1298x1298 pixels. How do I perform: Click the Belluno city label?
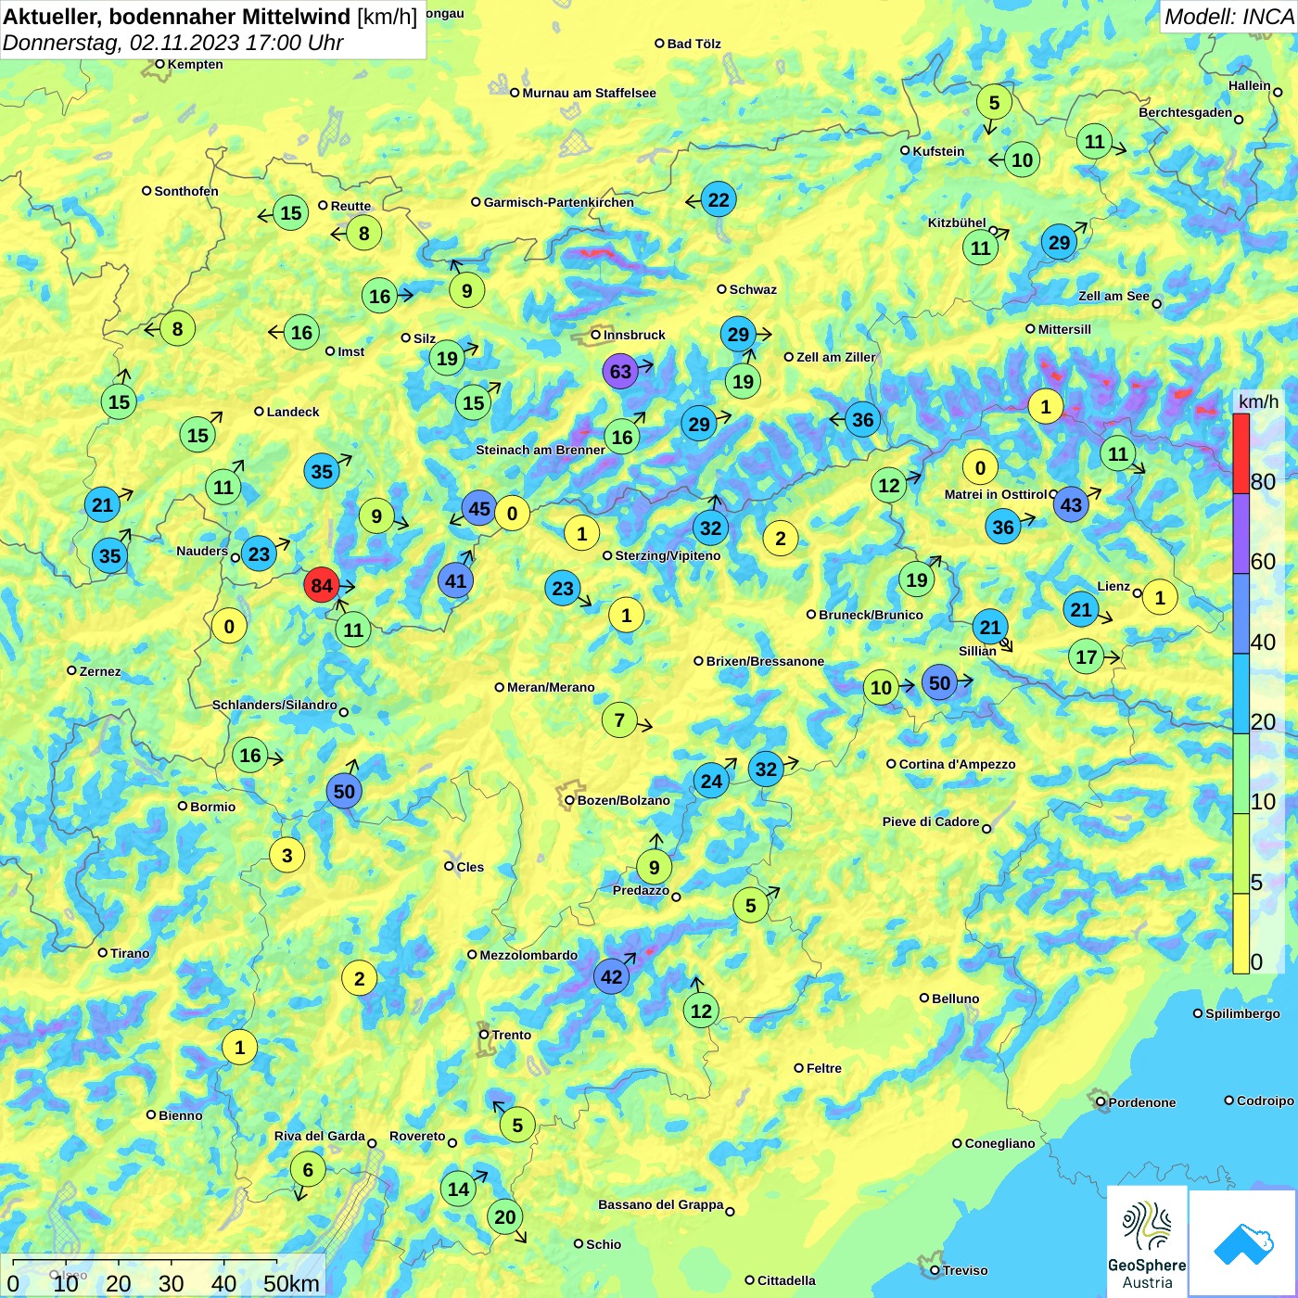(955, 999)
